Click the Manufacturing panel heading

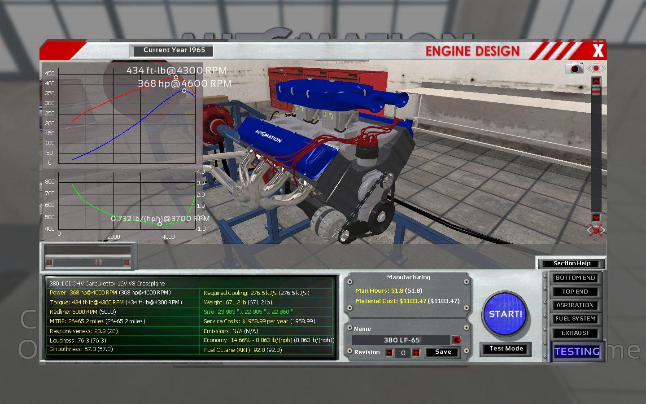[x=409, y=277]
